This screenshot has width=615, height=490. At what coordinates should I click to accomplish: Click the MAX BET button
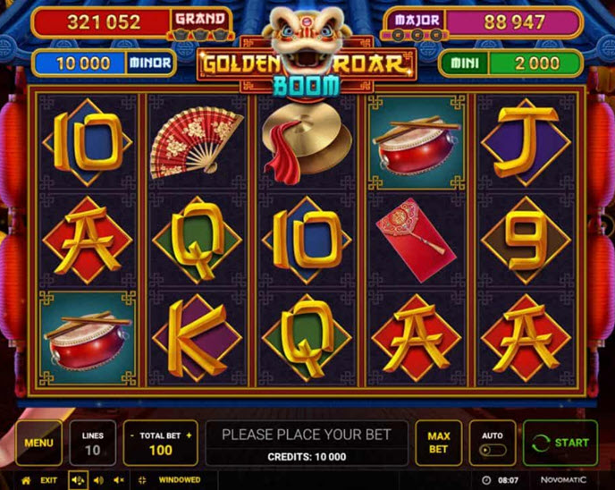point(439,444)
